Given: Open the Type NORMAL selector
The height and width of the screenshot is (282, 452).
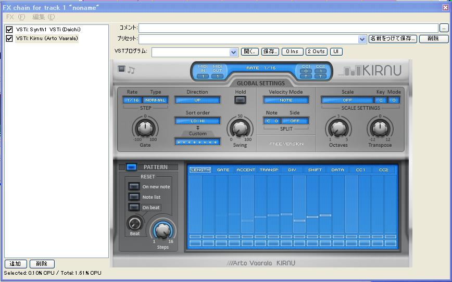Looking at the screenshot, I should (x=155, y=100).
